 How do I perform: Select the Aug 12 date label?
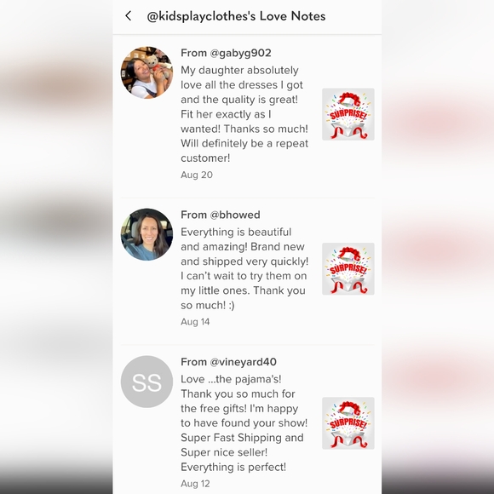point(195,484)
